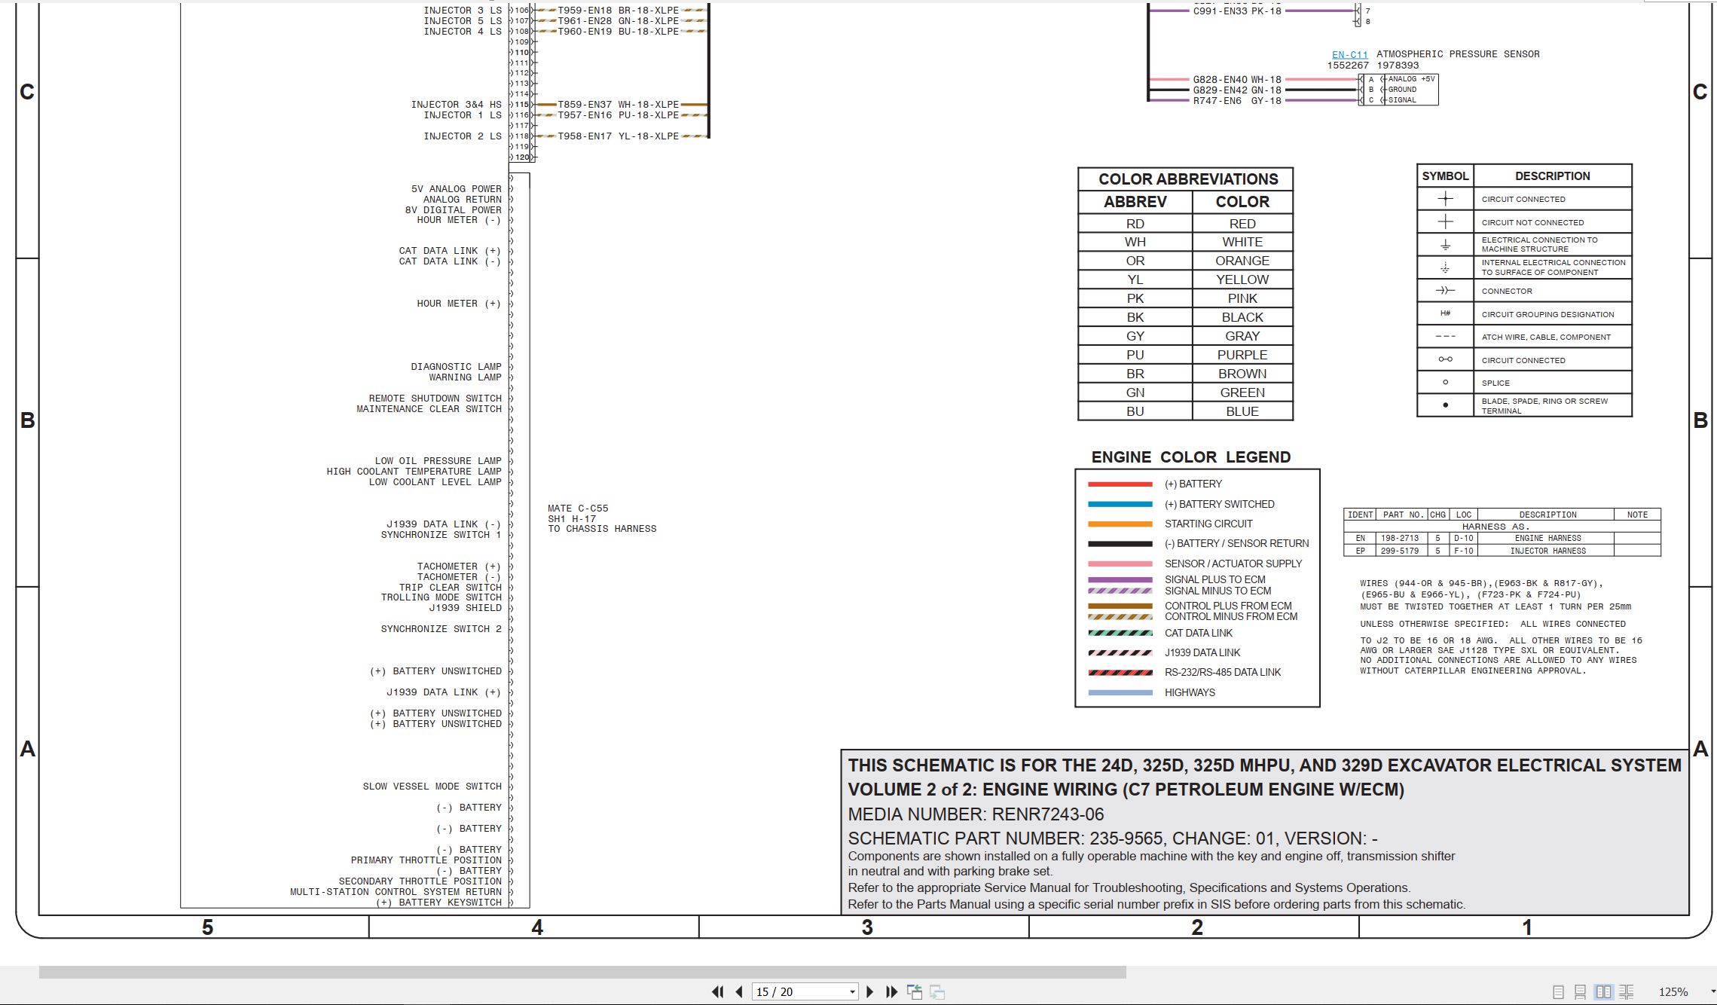Click the 'MATE C-C55' harness note
Screen dimensions: 1717x1005
point(578,509)
